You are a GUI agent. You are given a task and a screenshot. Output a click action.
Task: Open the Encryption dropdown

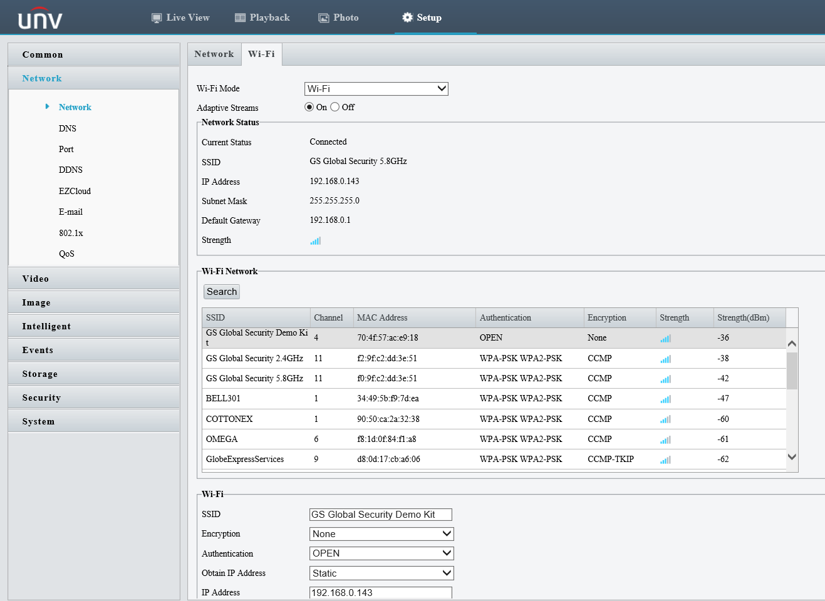click(381, 534)
